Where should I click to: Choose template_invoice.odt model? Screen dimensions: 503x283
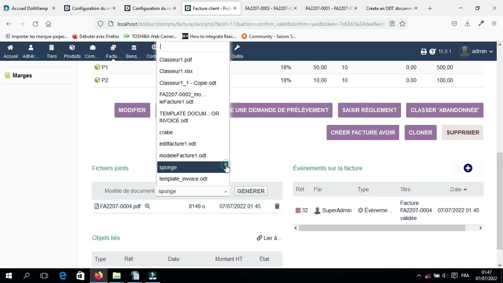pos(193,179)
